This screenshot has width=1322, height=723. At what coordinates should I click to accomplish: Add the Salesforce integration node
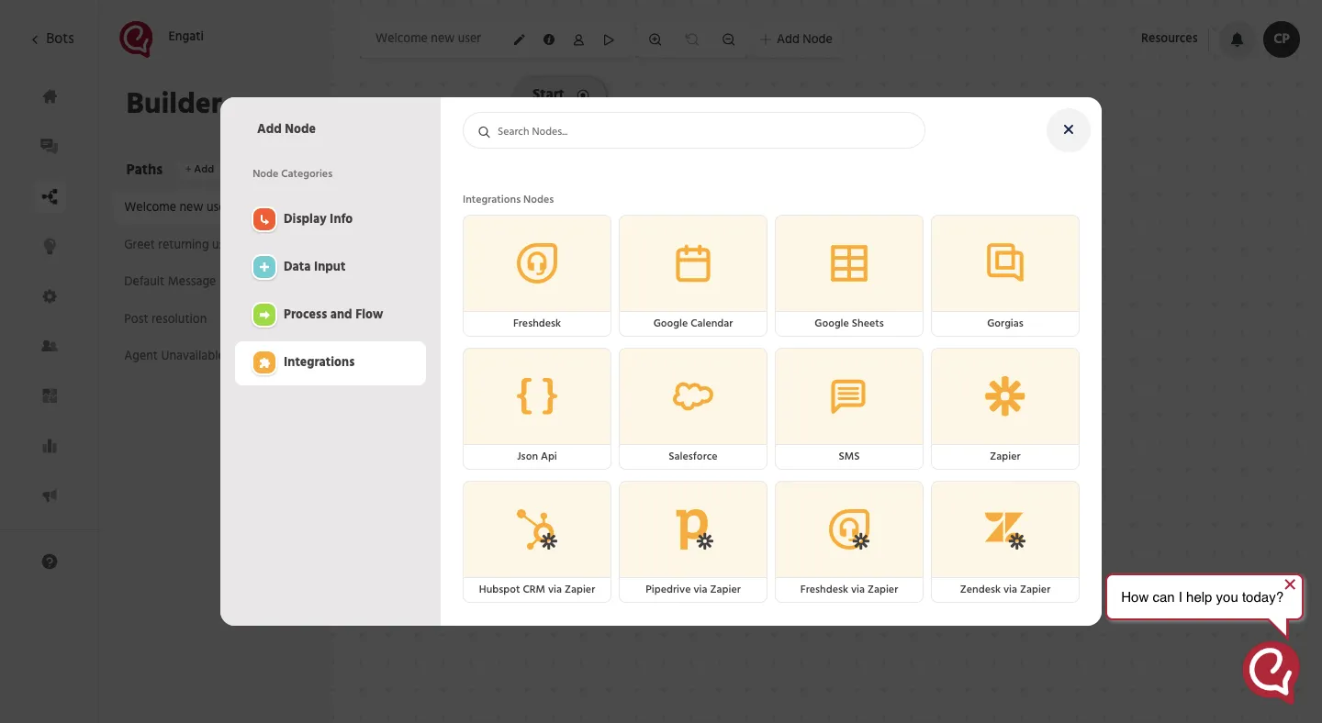pos(693,408)
